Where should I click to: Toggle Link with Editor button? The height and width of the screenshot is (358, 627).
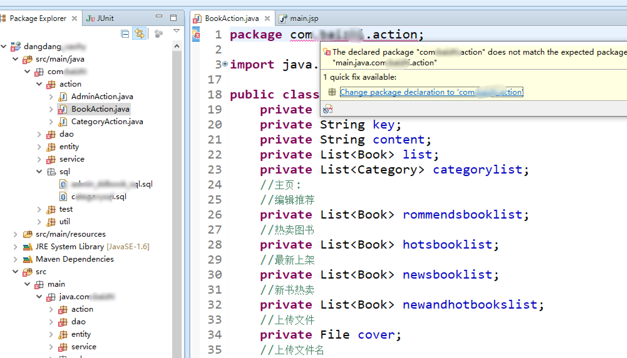point(139,33)
